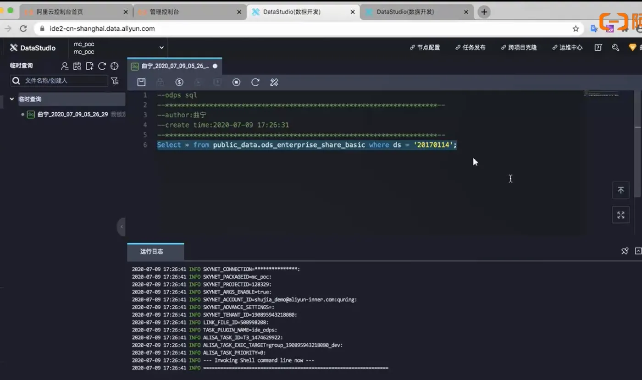Save the query with the disk icon
The width and height of the screenshot is (642, 380).
(x=141, y=82)
